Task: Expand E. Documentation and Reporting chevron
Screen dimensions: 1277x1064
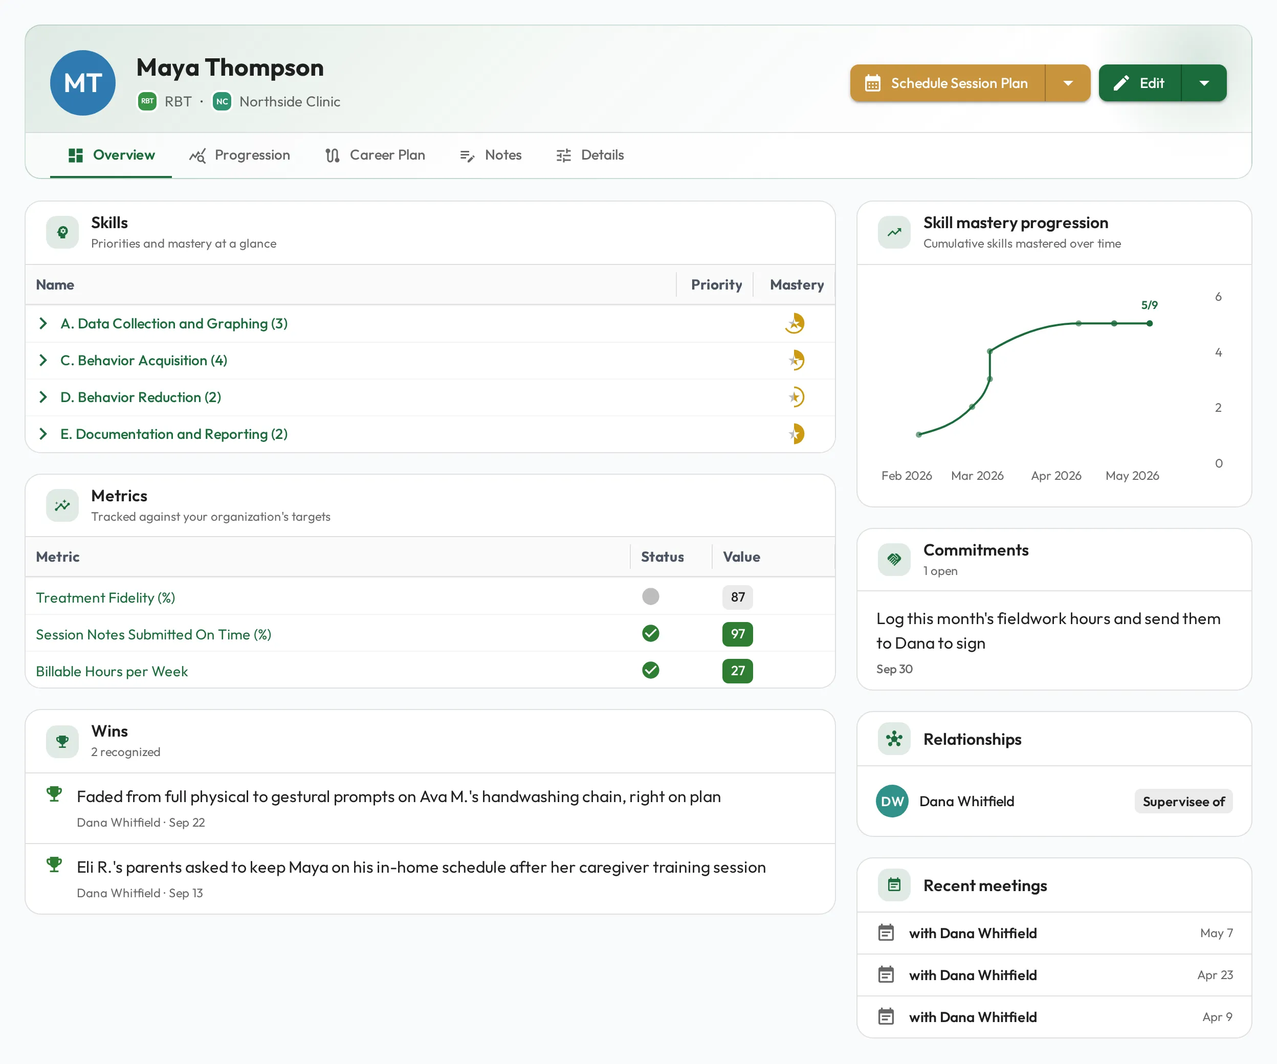Action: click(x=43, y=434)
